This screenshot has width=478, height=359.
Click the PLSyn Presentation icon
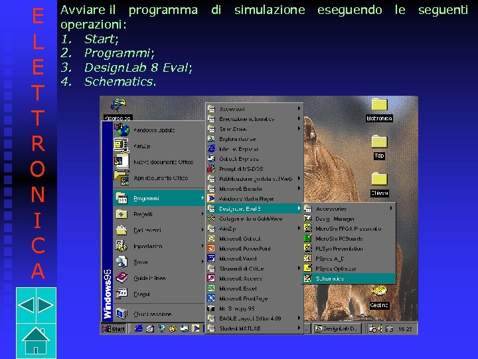point(308,249)
